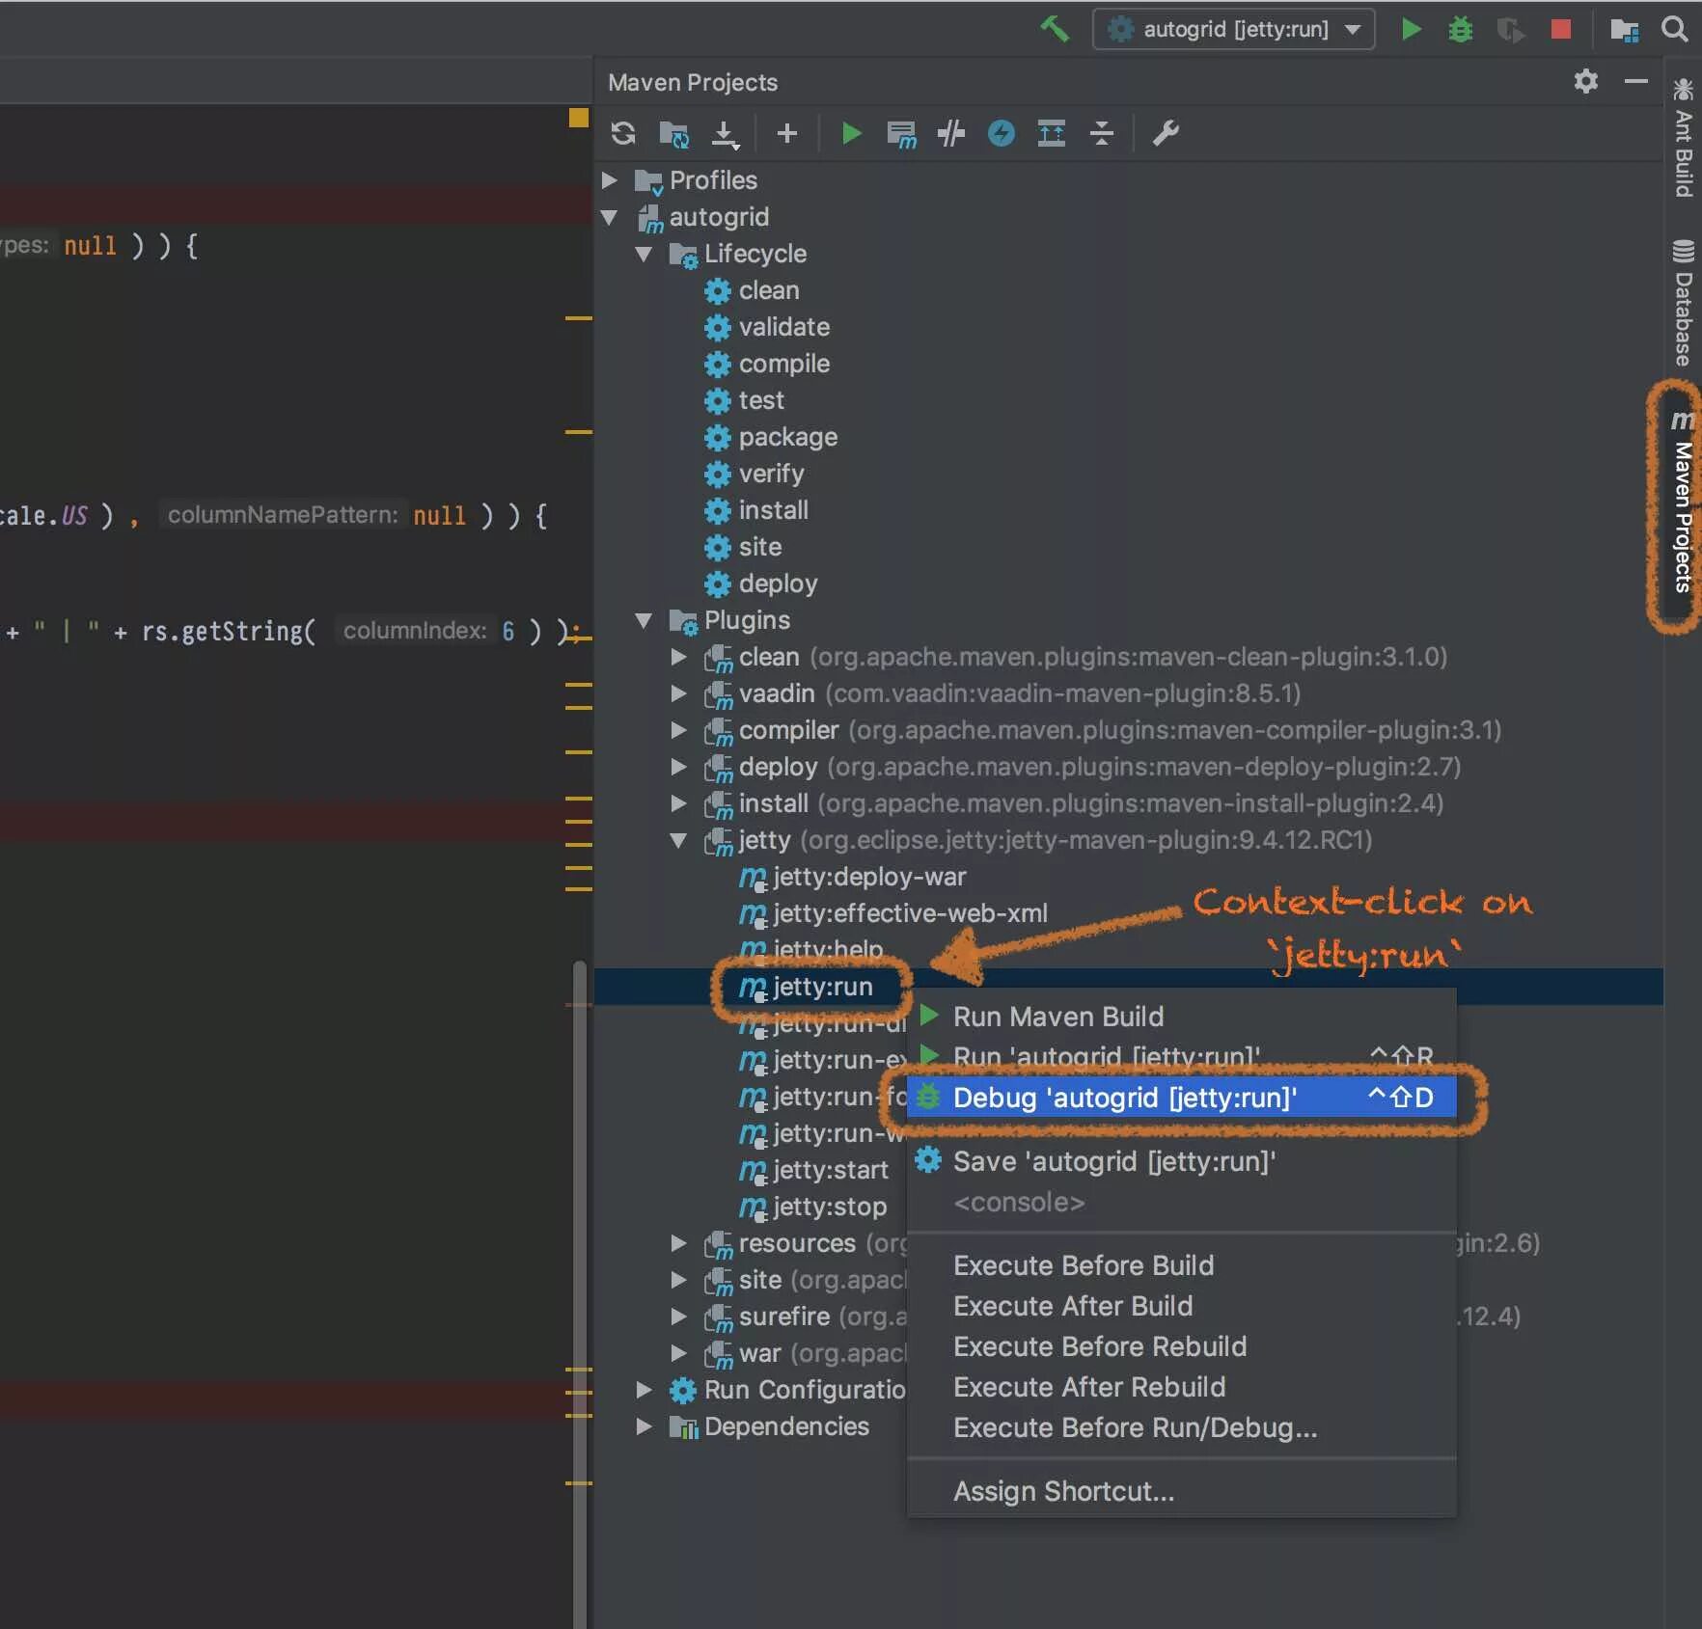This screenshot has height=1629, width=1702.
Task: Select the verify lifecycle phase
Action: [771, 474]
